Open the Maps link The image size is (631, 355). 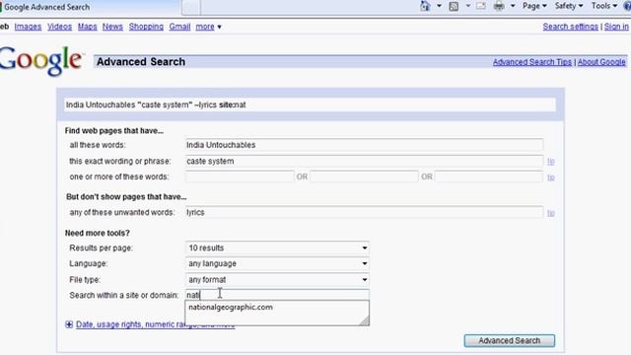point(88,27)
